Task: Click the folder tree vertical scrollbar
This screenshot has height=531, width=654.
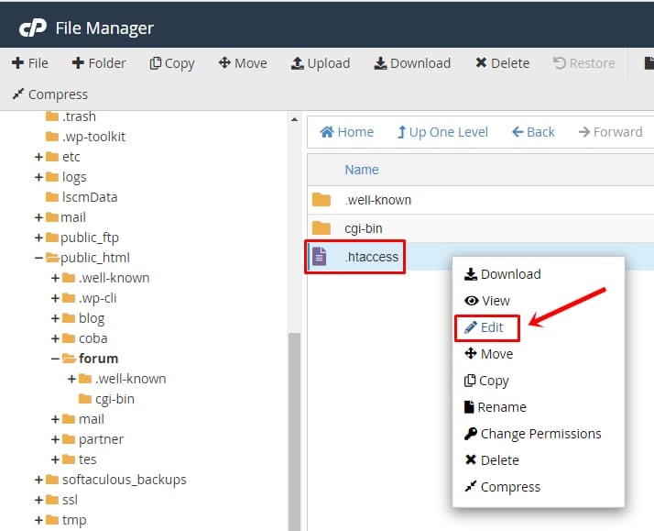Action: point(294,413)
